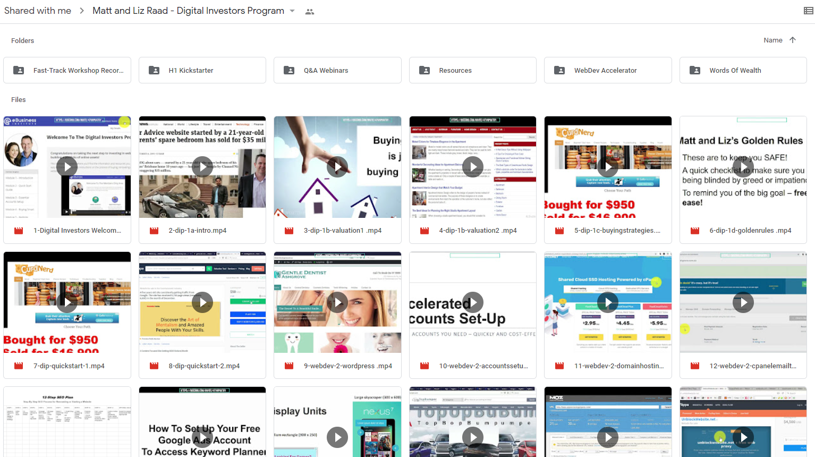Screen dimensions: 815x457
Task: Go back to Shared with me
Action: [x=37, y=11]
